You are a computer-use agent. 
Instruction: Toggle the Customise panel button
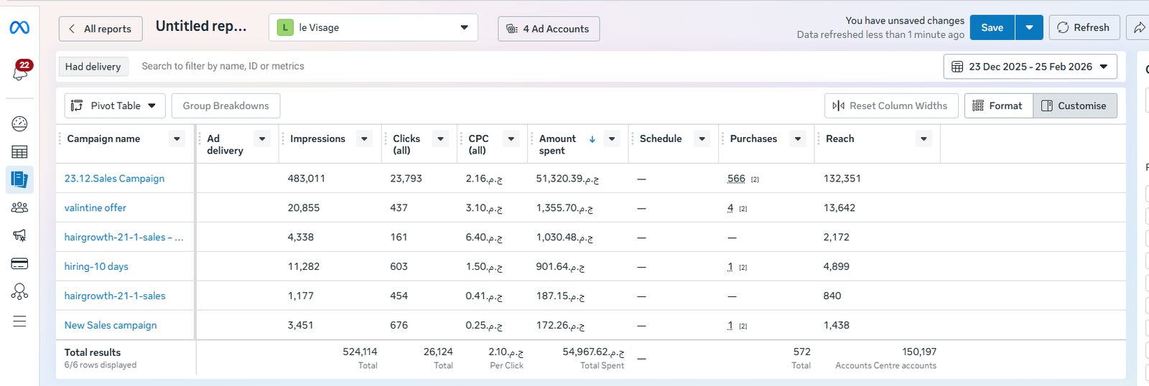pos(1074,105)
